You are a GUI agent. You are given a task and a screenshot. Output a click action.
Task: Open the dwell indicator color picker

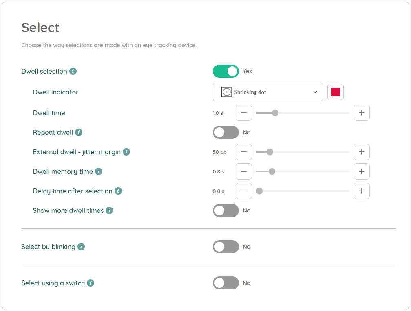[335, 92]
